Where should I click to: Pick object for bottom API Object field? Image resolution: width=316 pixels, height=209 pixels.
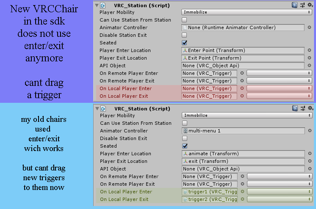coord(310,169)
